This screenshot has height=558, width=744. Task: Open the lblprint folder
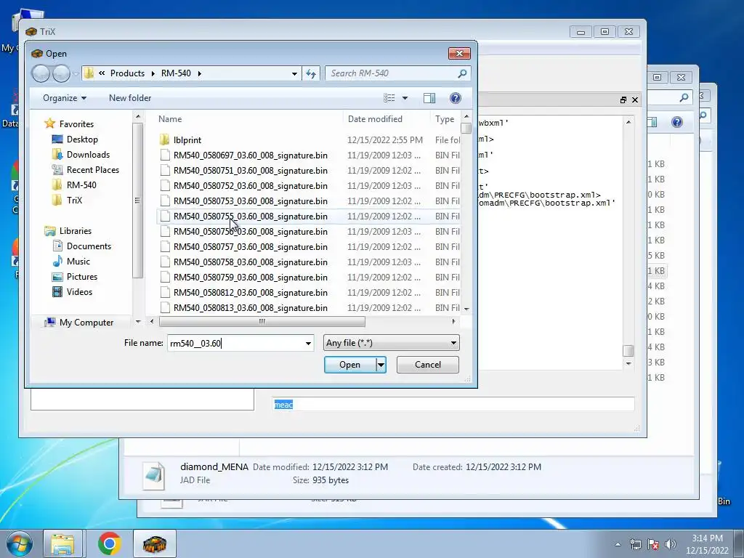pos(187,140)
